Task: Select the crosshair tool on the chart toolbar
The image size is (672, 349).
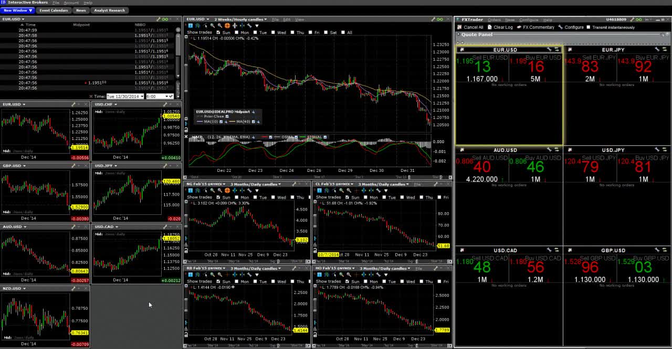Action: (227, 25)
